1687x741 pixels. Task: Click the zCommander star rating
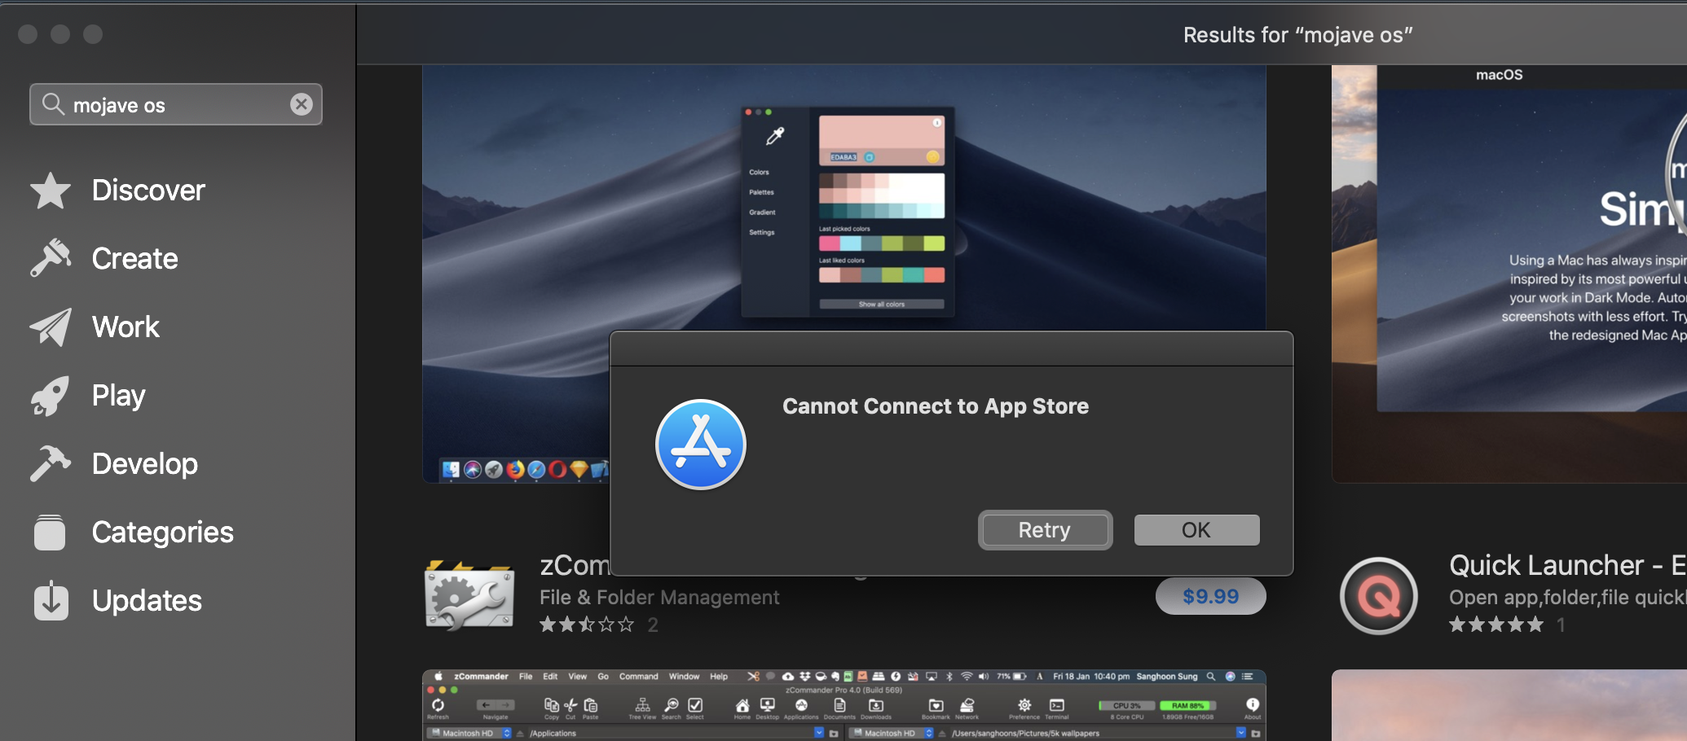pyautogui.click(x=587, y=625)
